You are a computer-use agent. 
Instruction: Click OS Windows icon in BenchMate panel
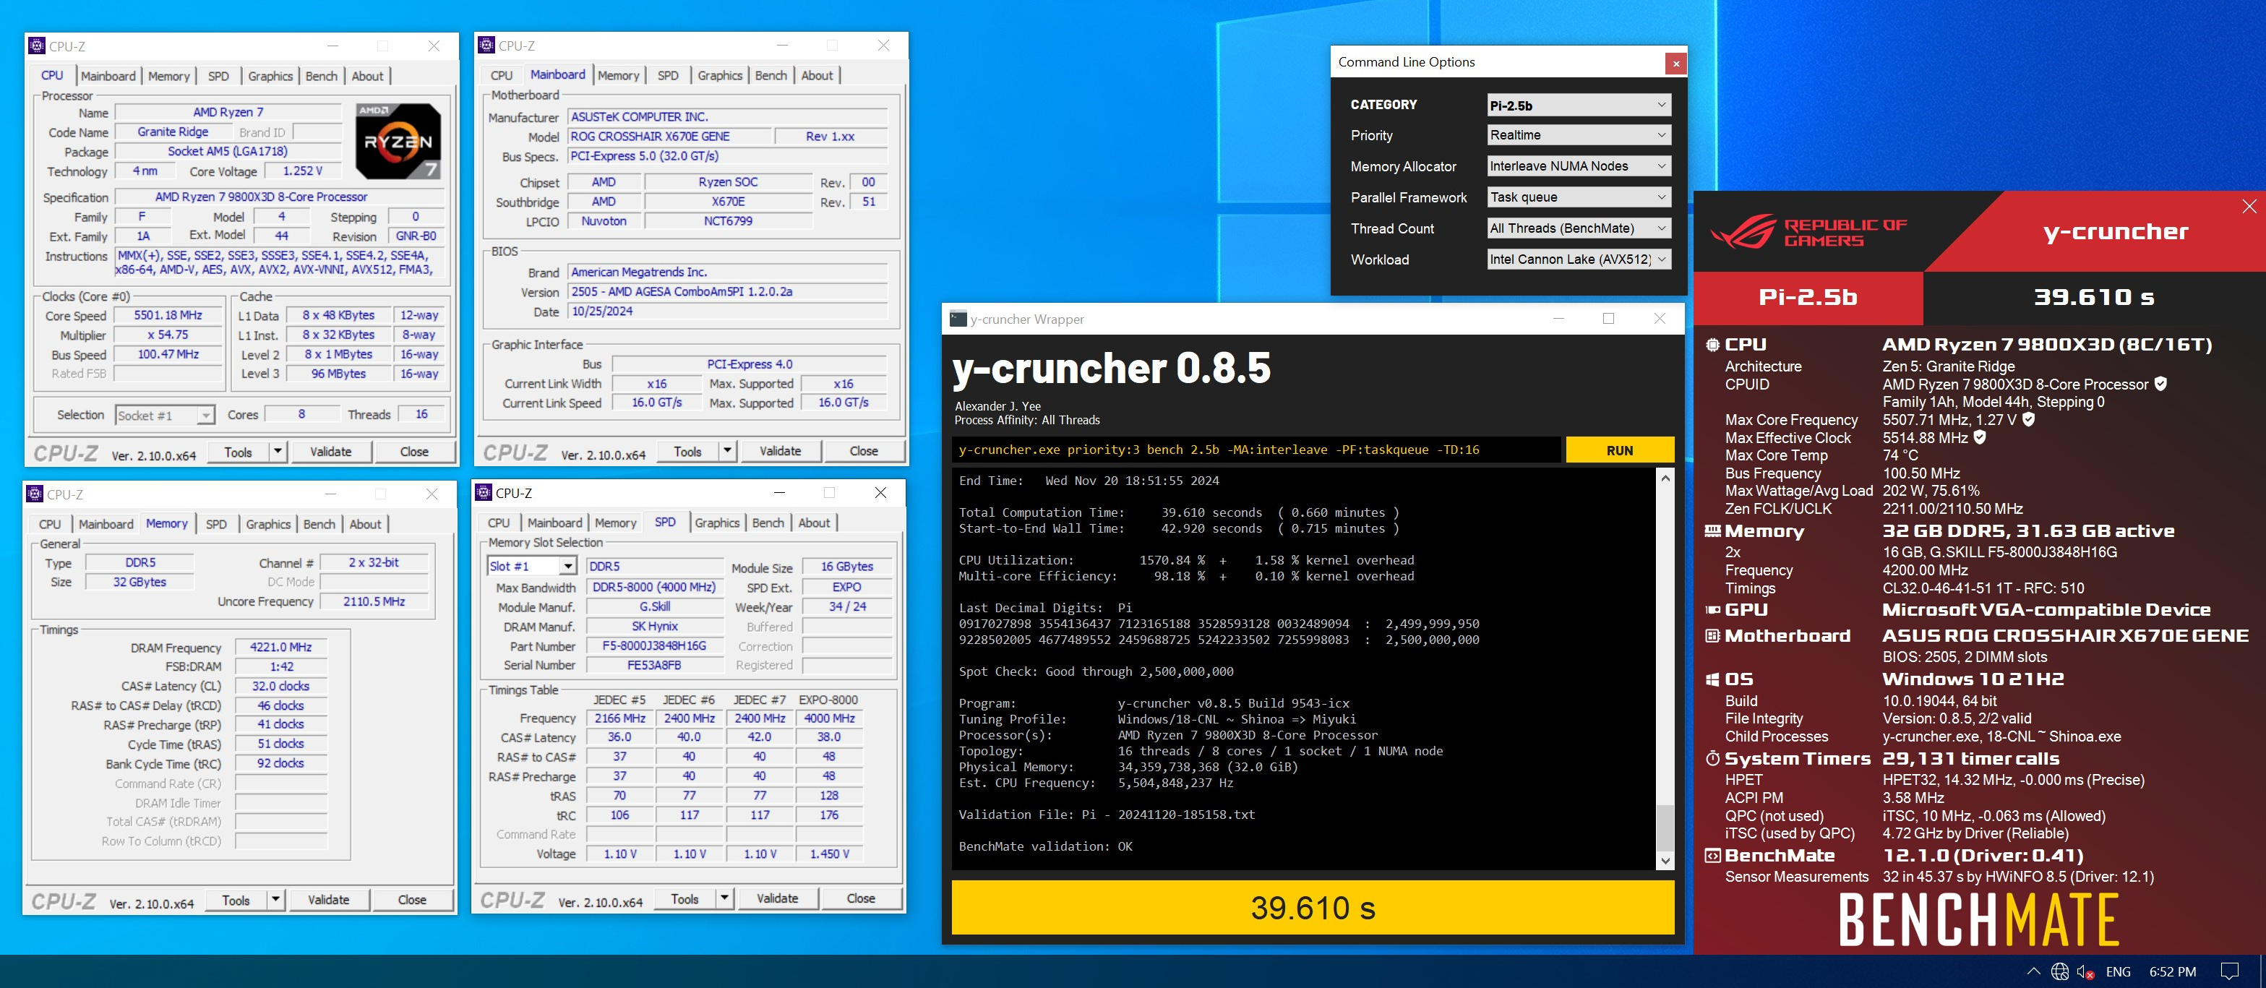(1712, 679)
